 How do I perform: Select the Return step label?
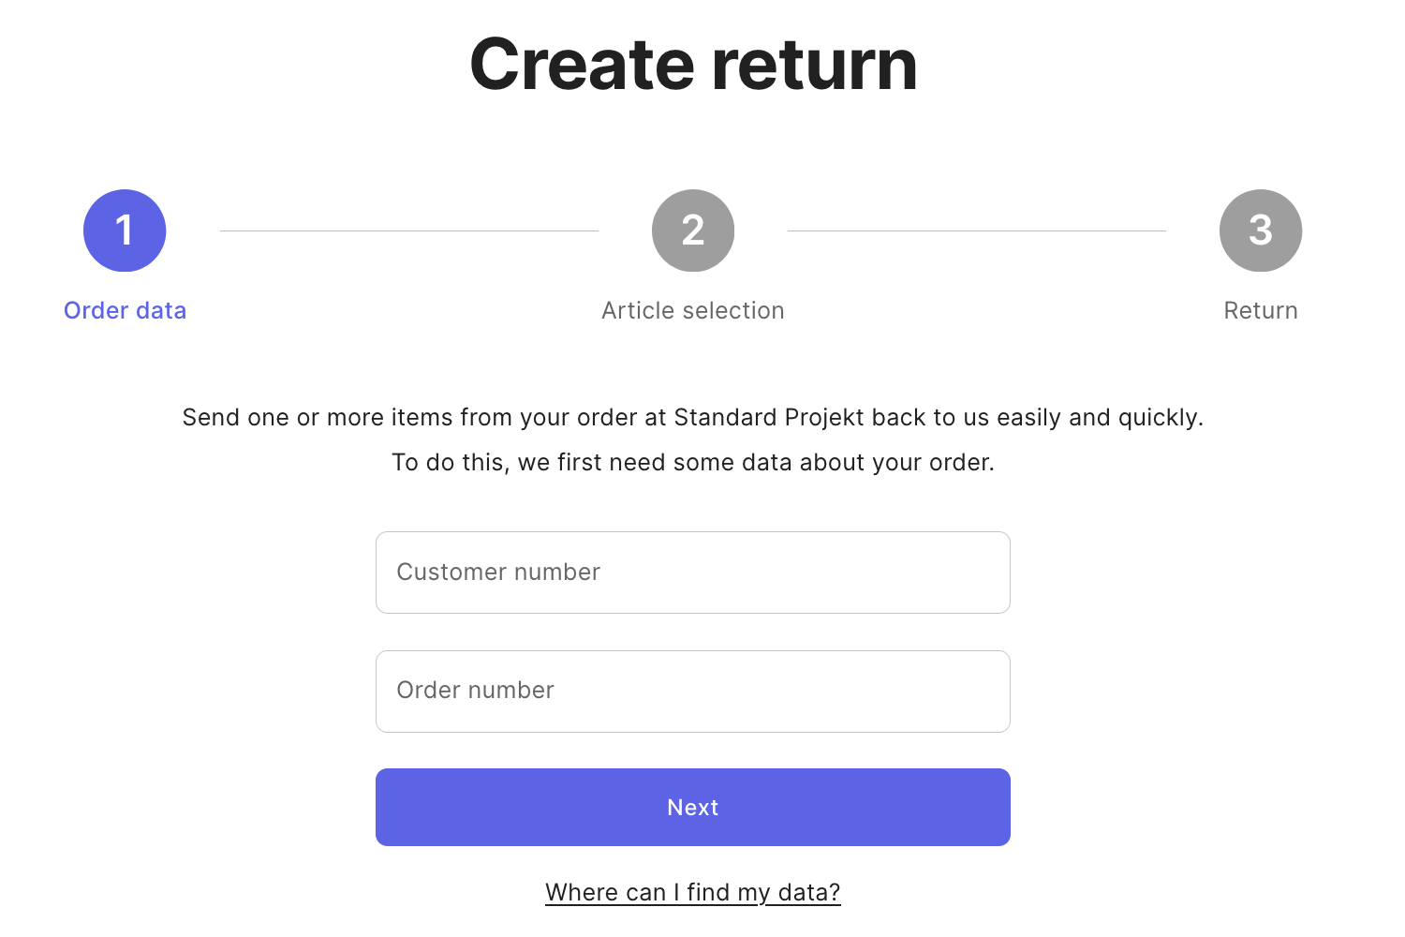pyautogui.click(x=1261, y=310)
